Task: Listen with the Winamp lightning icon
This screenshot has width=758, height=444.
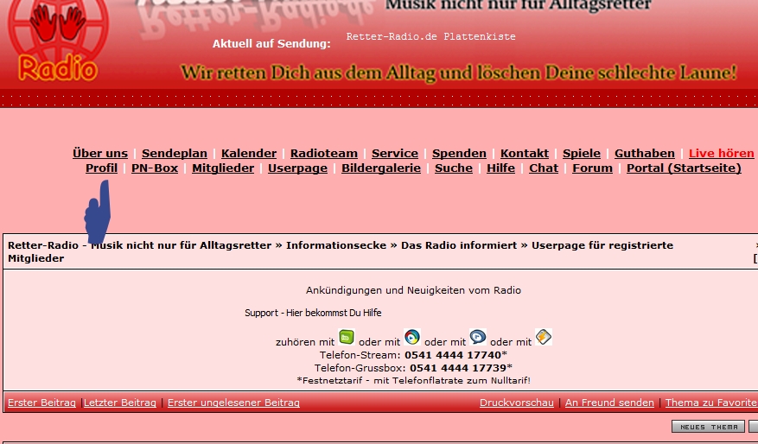Action: point(543,337)
